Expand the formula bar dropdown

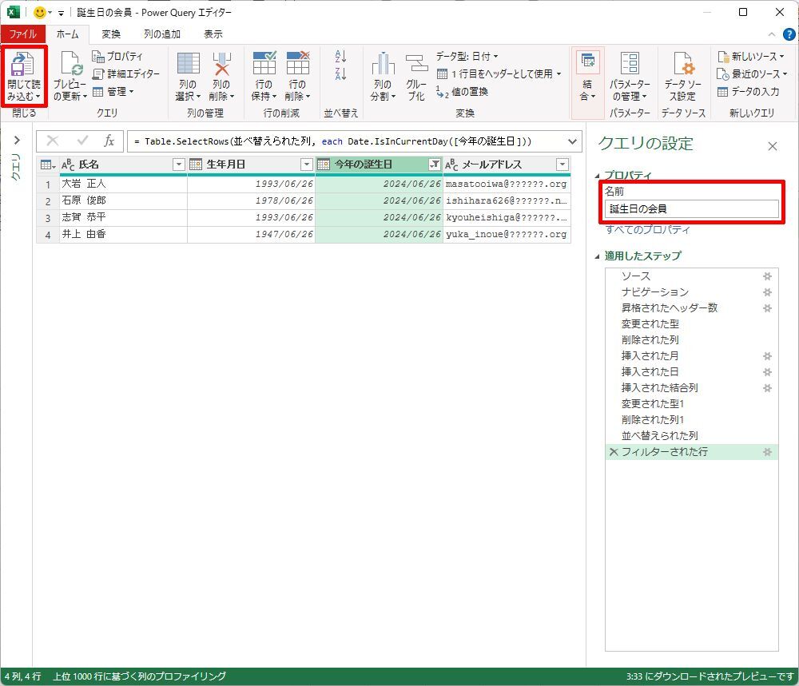coord(571,141)
